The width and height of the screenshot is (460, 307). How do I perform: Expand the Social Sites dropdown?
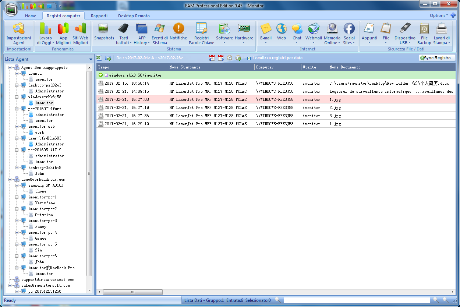(x=349, y=43)
